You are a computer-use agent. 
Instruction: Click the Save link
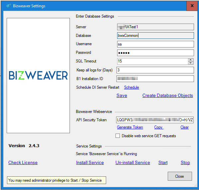tap(122, 95)
